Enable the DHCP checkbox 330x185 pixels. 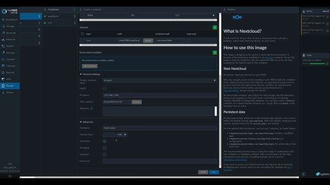pyautogui.click(x=104, y=88)
